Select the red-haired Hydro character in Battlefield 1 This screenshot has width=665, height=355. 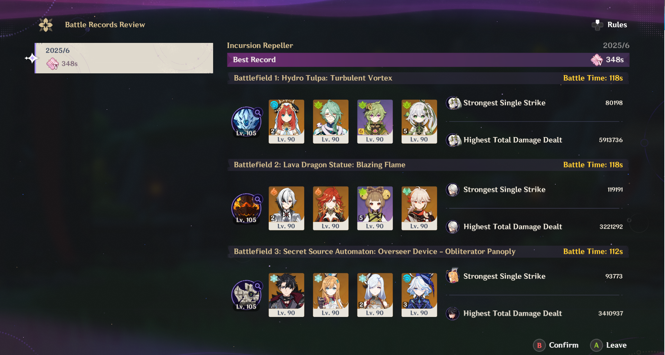click(x=286, y=121)
